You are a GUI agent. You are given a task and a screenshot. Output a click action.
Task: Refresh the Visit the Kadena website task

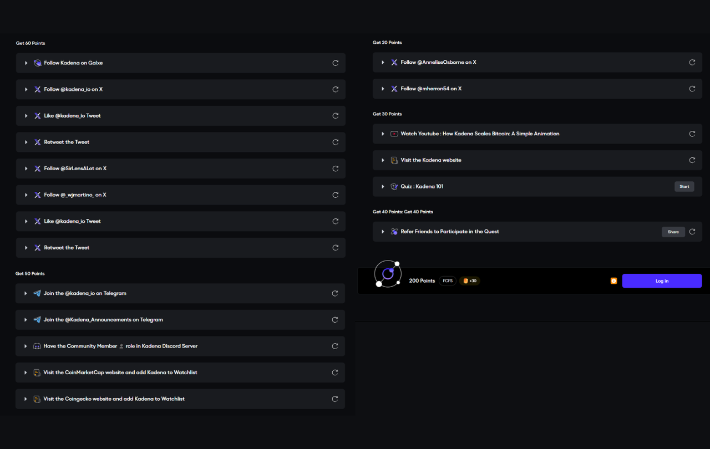coord(692,160)
